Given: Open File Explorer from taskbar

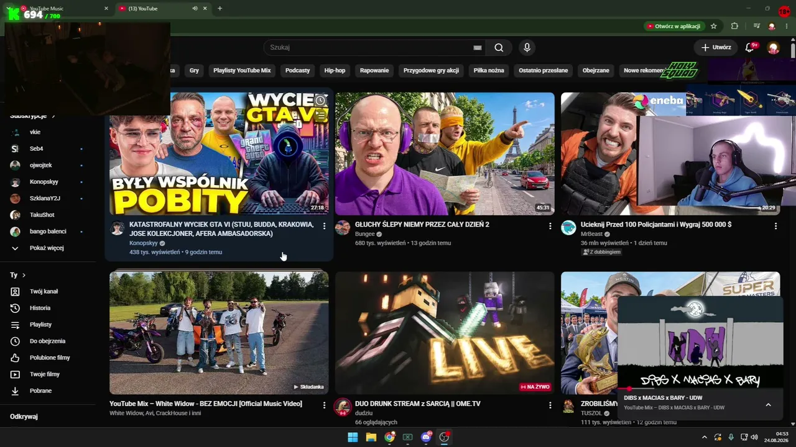Looking at the screenshot, I should (371, 437).
